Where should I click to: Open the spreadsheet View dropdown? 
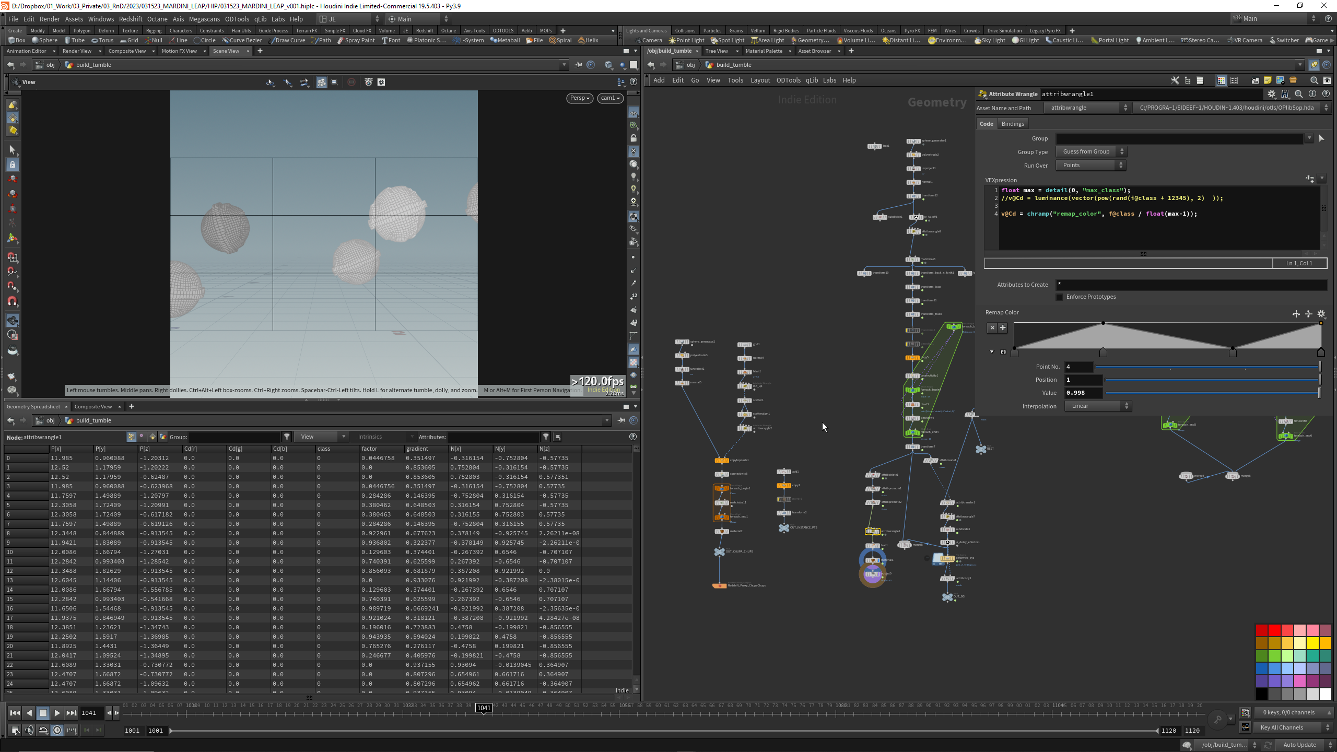click(x=321, y=437)
